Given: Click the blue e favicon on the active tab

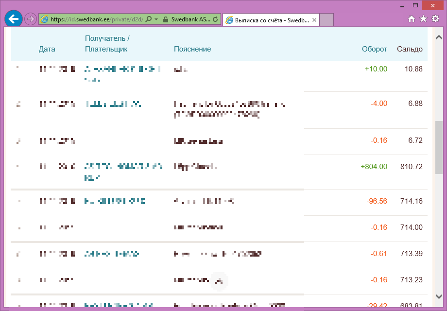Looking at the screenshot, I should 229,20.
